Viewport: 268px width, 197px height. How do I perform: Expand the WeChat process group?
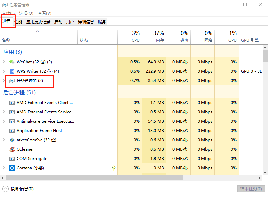coord(4,62)
